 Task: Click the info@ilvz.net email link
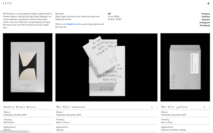tap(72, 24)
